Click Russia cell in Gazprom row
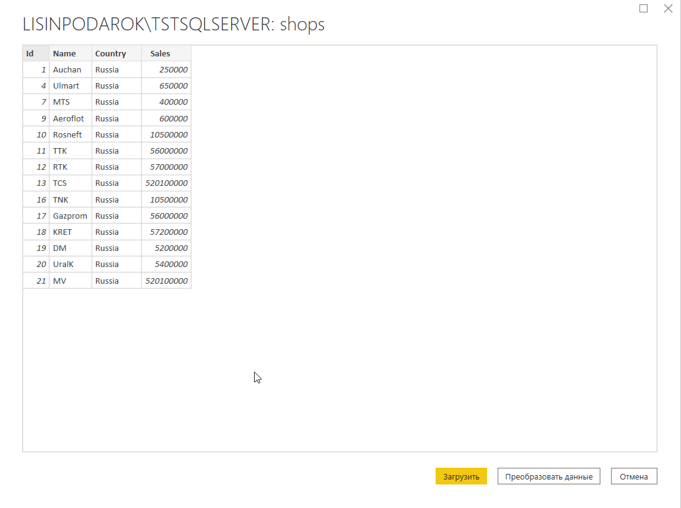 point(116,216)
